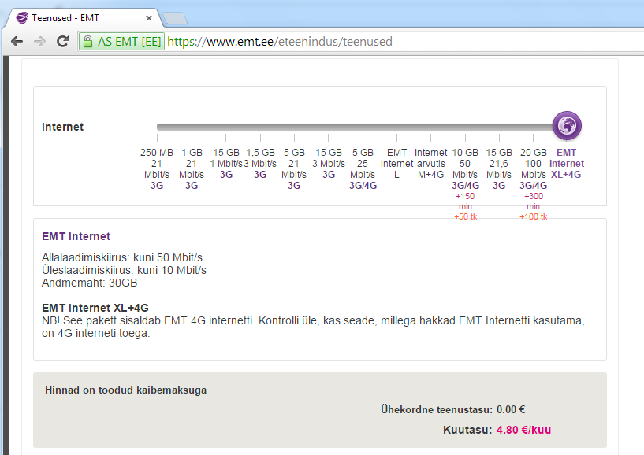Click the browser back arrow

[17, 42]
